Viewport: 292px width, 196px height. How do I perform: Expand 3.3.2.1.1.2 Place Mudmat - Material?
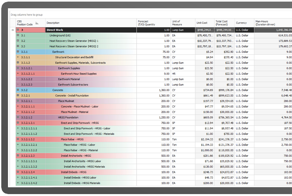point(18,112)
